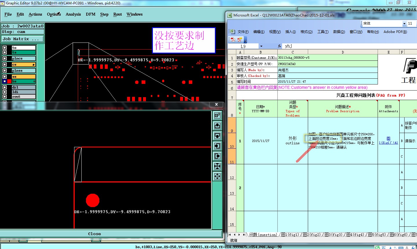Click the Convert to PDF and Email icon

[x=239, y=39]
